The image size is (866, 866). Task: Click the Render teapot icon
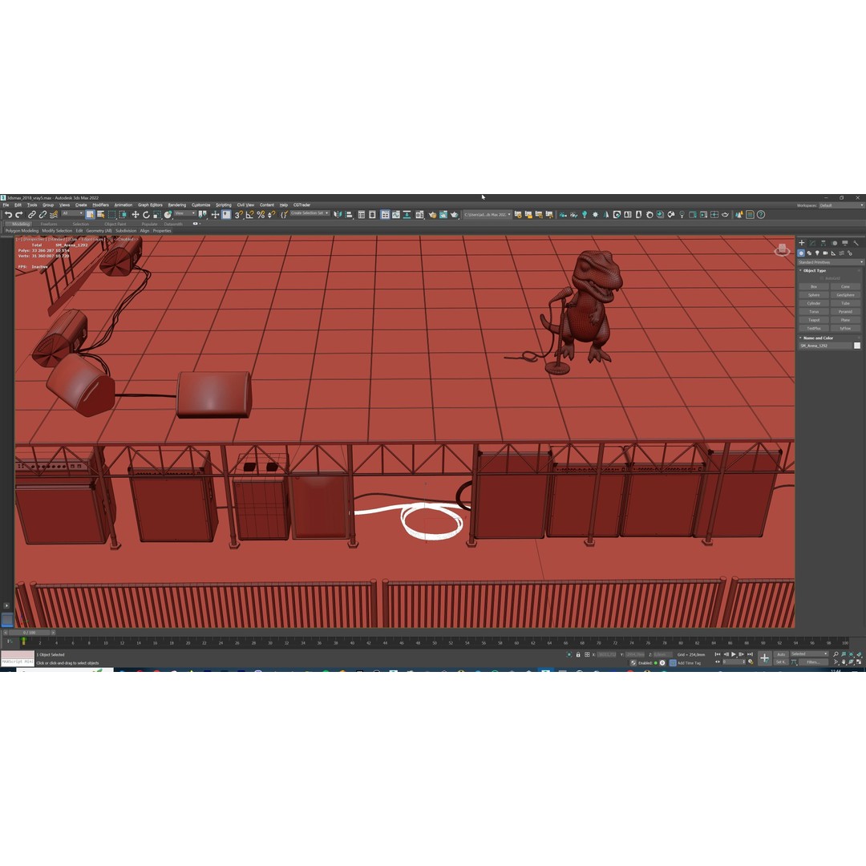click(x=454, y=214)
